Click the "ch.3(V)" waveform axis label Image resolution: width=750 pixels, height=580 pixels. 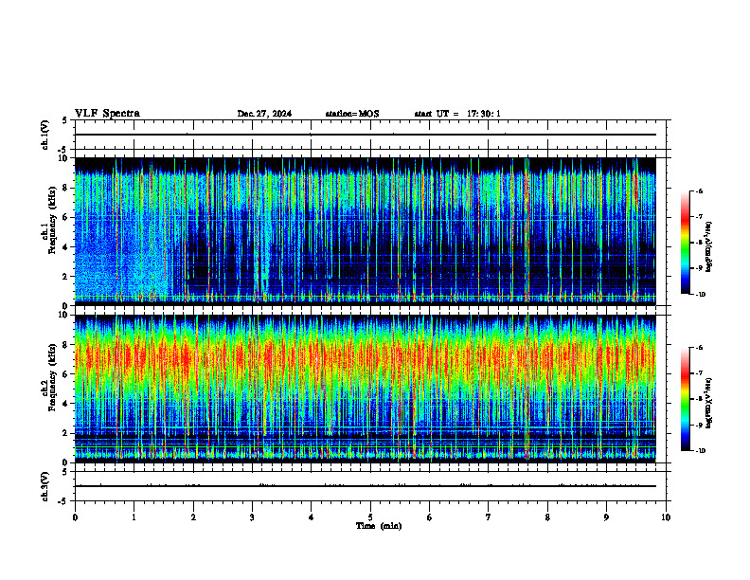click(45, 486)
